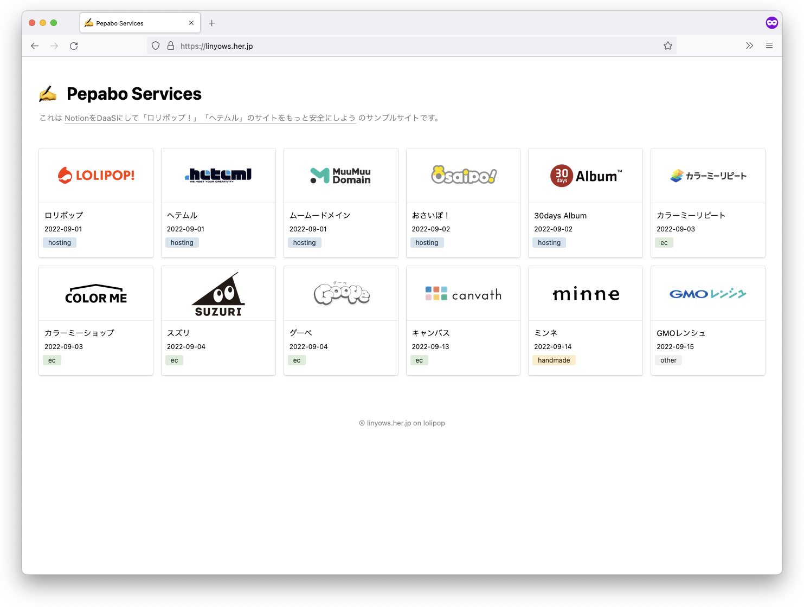Open the browser hamburger menu
Screen dimensions: 804x607
point(769,46)
